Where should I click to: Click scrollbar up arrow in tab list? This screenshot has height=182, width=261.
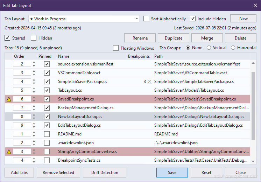pyautogui.click(x=253, y=63)
